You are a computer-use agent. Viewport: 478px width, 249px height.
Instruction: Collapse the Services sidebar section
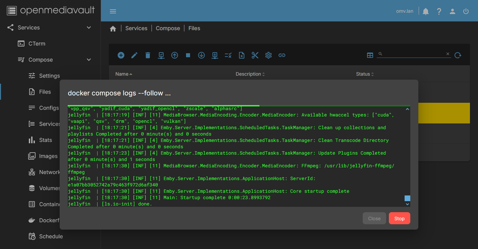(89, 27)
